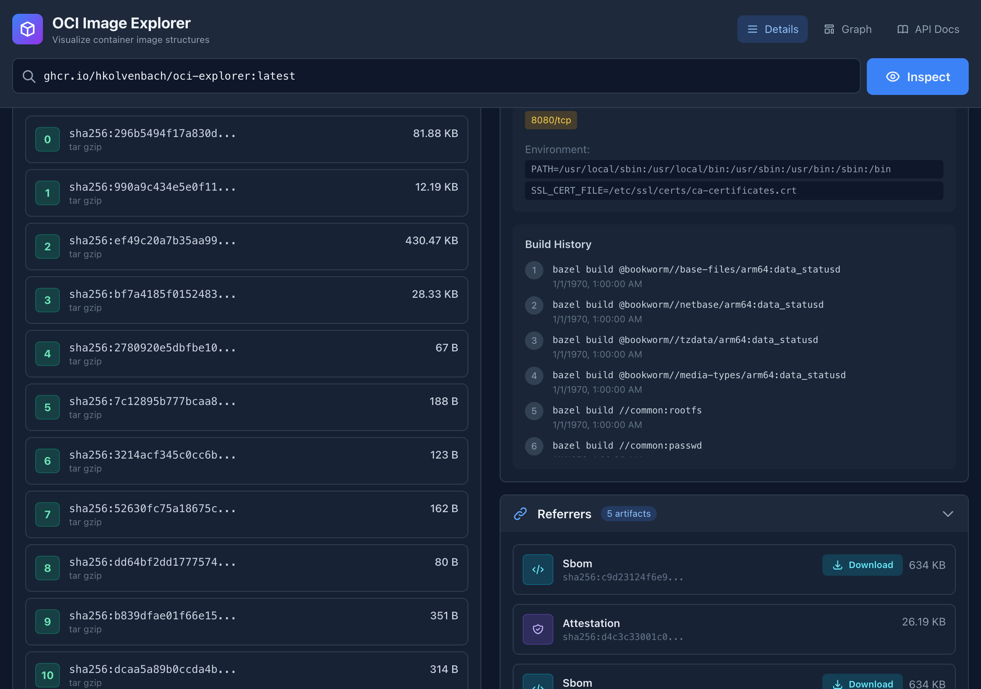This screenshot has width=981, height=689.
Task: Click the build history step 1 circle
Action: tap(534, 270)
